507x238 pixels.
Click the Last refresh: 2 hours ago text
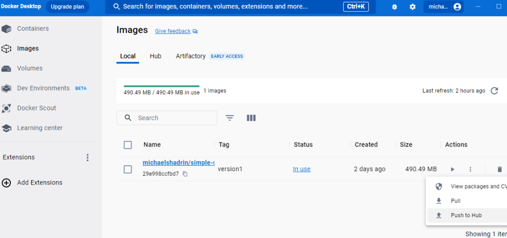pyautogui.click(x=454, y=91)
